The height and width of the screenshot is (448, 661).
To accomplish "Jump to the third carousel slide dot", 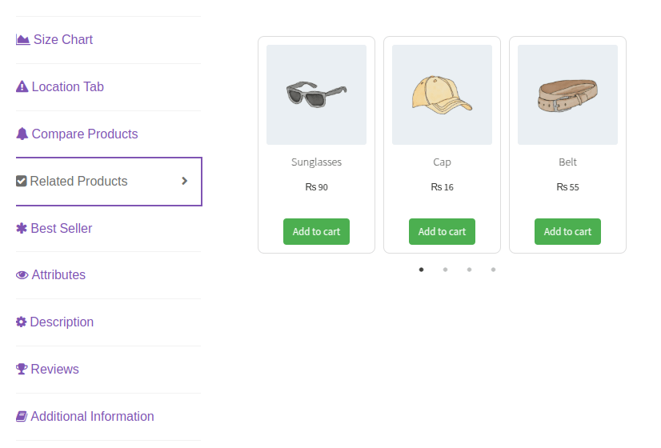I will pyautogui.click(x=469, y=270).
